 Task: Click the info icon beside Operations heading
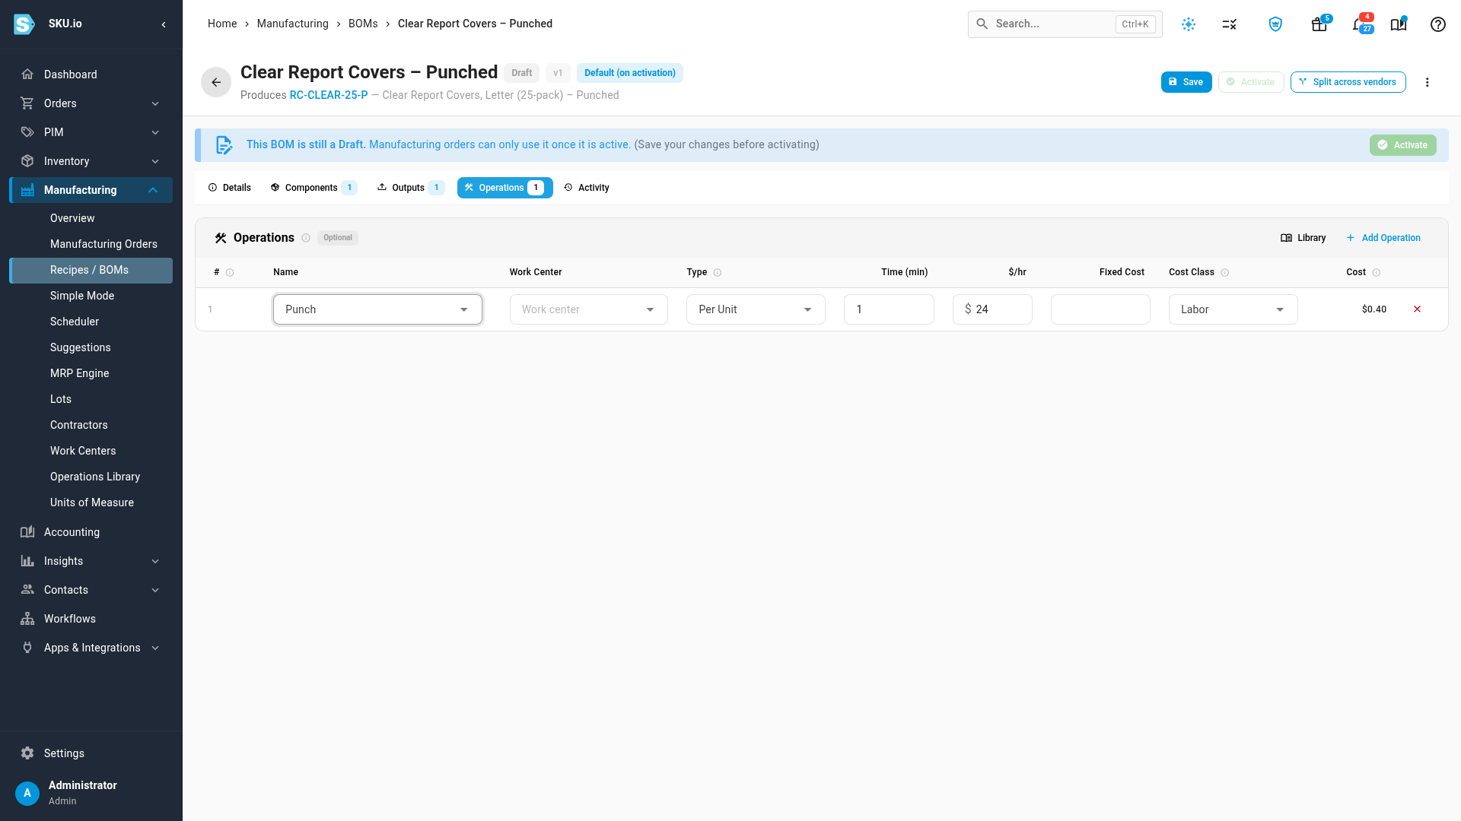click(306, 238)
